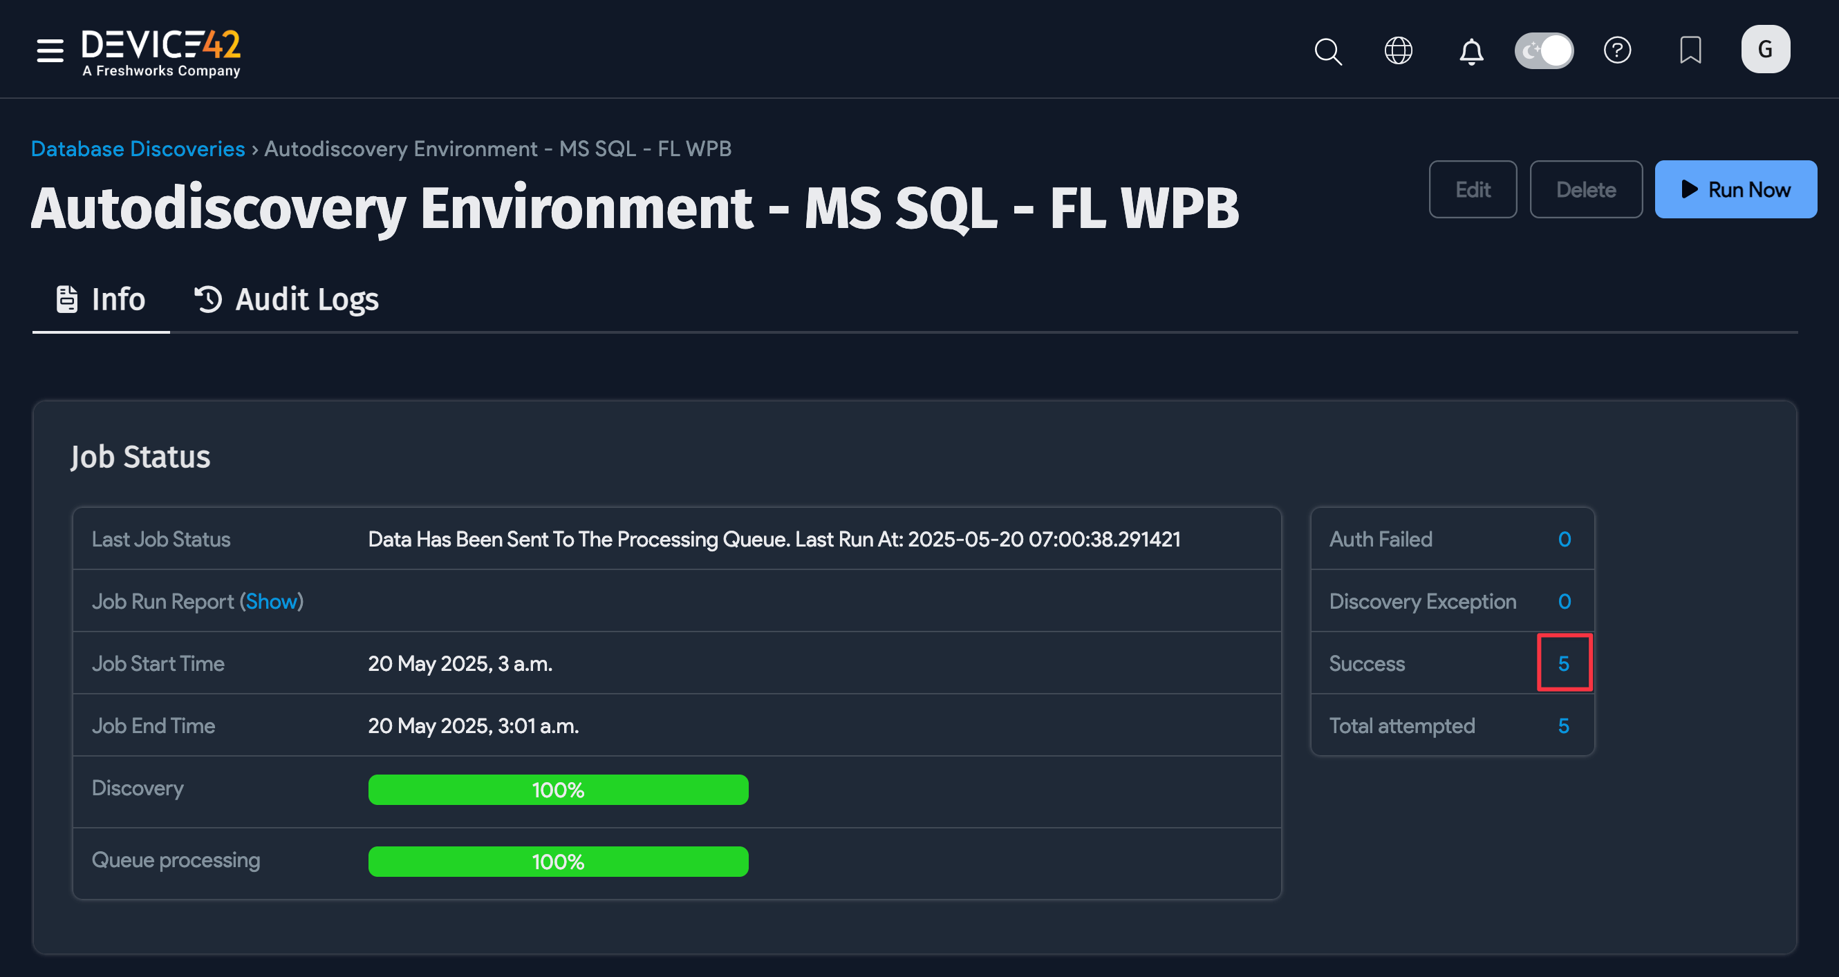This screenshot has height=977, width=1839.
Task: Click the Discovery 100% progress bar
Action: coord(557,790)
